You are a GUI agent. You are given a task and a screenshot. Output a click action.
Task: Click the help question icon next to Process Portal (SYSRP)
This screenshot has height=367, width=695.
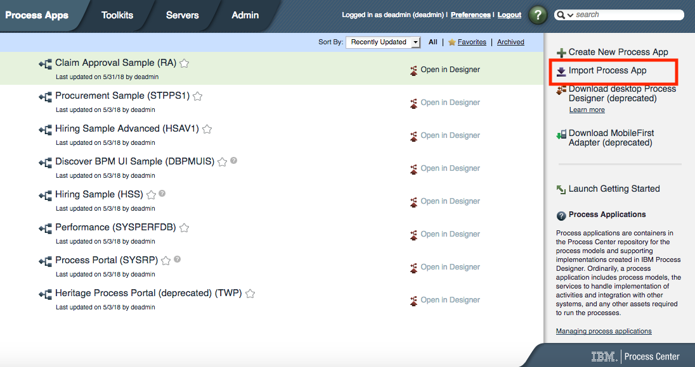click(178, 259)
